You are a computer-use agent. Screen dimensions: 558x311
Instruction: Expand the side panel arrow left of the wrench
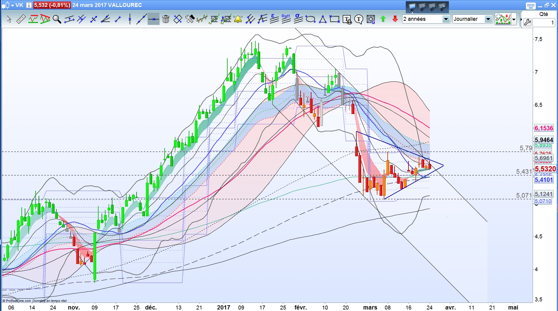(x=521, y=19)
